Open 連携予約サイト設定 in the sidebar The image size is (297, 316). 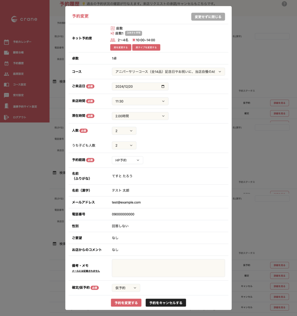pos(25,106)
